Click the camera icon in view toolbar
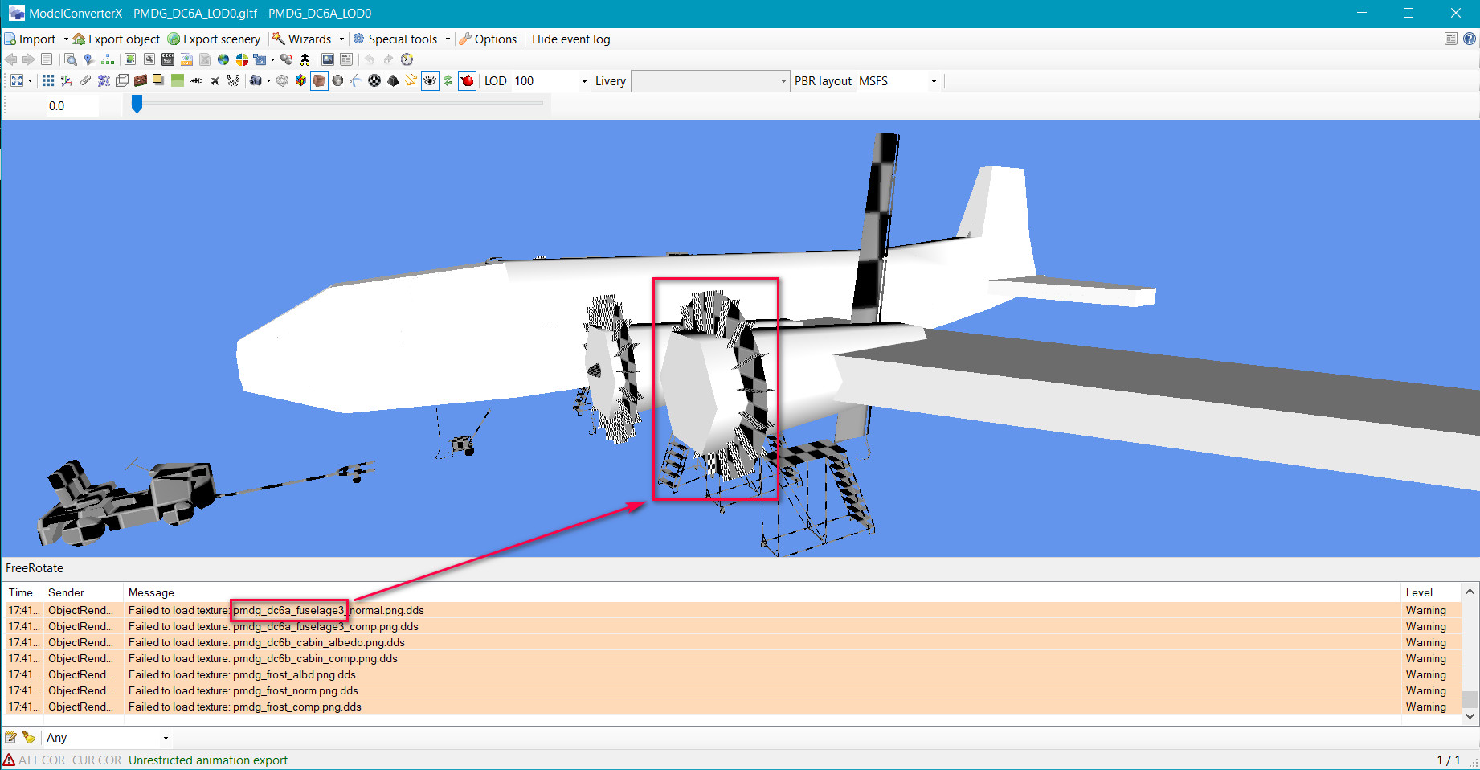The image size is (1480, 770). [x=256, y=80]
